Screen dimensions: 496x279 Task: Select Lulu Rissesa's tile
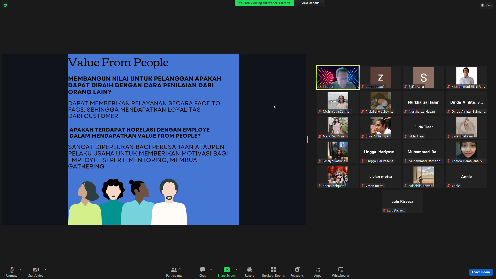click(402, 202)
